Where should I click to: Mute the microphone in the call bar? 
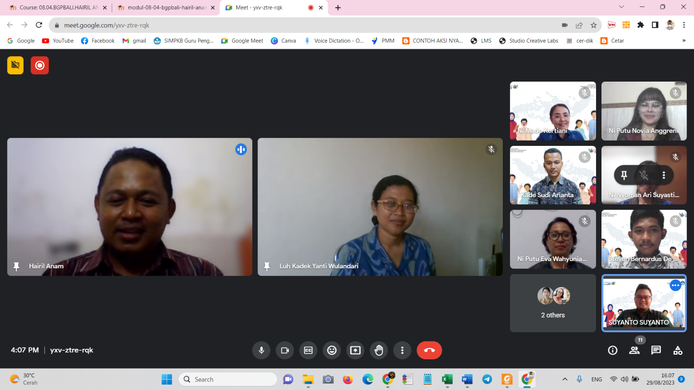pos(261,350)
